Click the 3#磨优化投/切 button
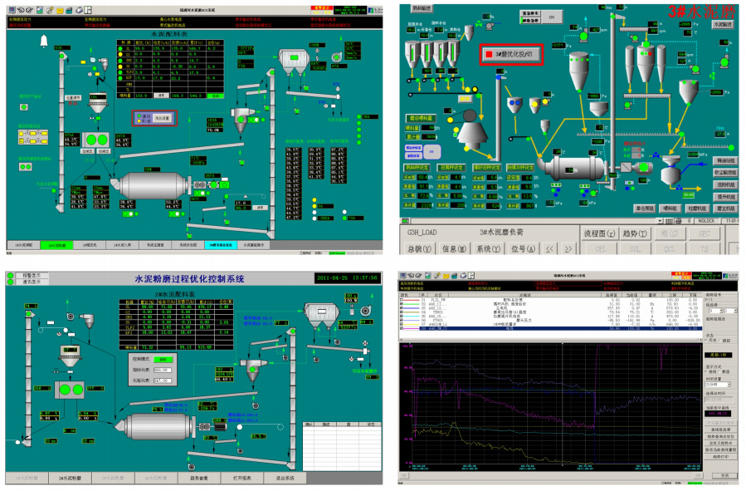Viewport: 746px width, 491px height. coord(511,54)
